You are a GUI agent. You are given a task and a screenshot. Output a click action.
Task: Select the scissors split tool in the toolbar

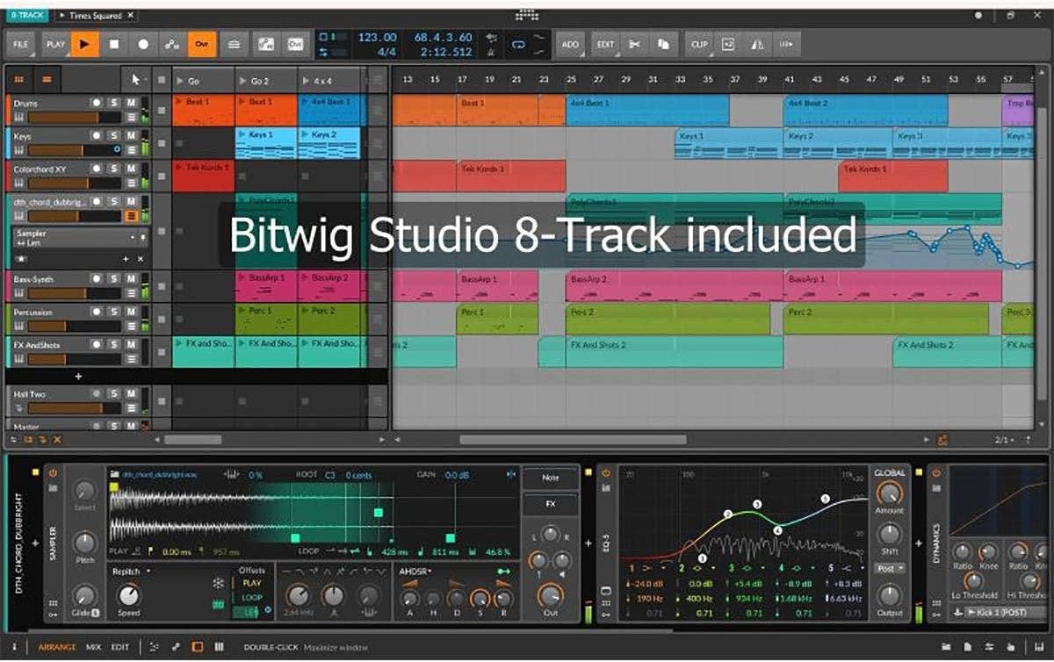(x=635, y=44)
